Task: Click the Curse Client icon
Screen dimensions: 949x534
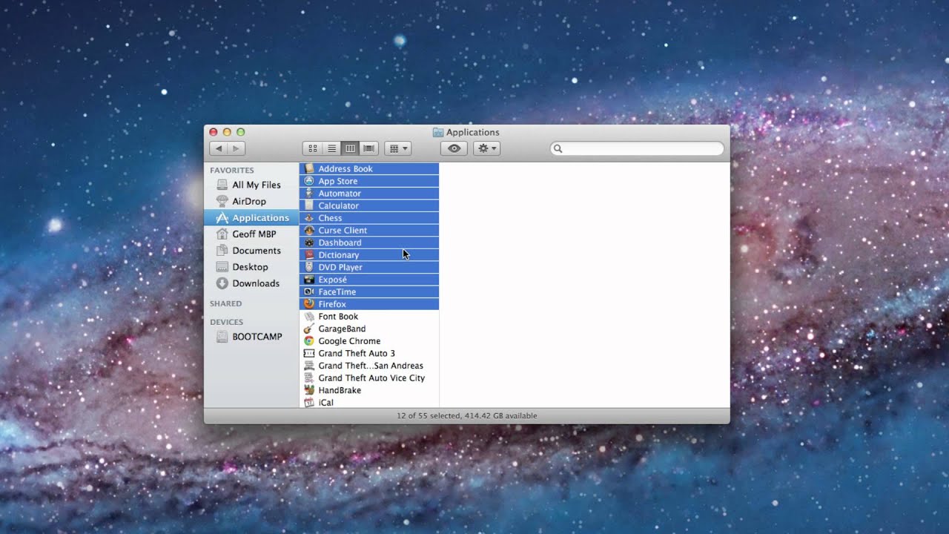Action: [309, 230]
